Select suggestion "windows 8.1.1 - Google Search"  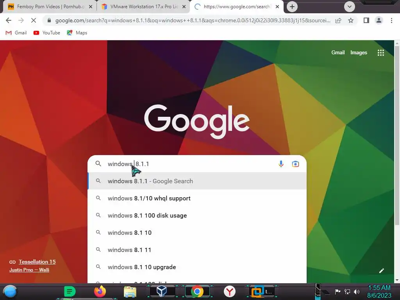point(197,181)
